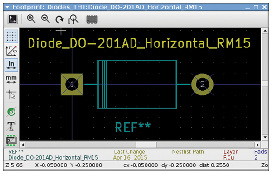Viewport: 272px width, 174px height.
Task: Click pad 1 square on the diode
Action: (x=72, y=85)
